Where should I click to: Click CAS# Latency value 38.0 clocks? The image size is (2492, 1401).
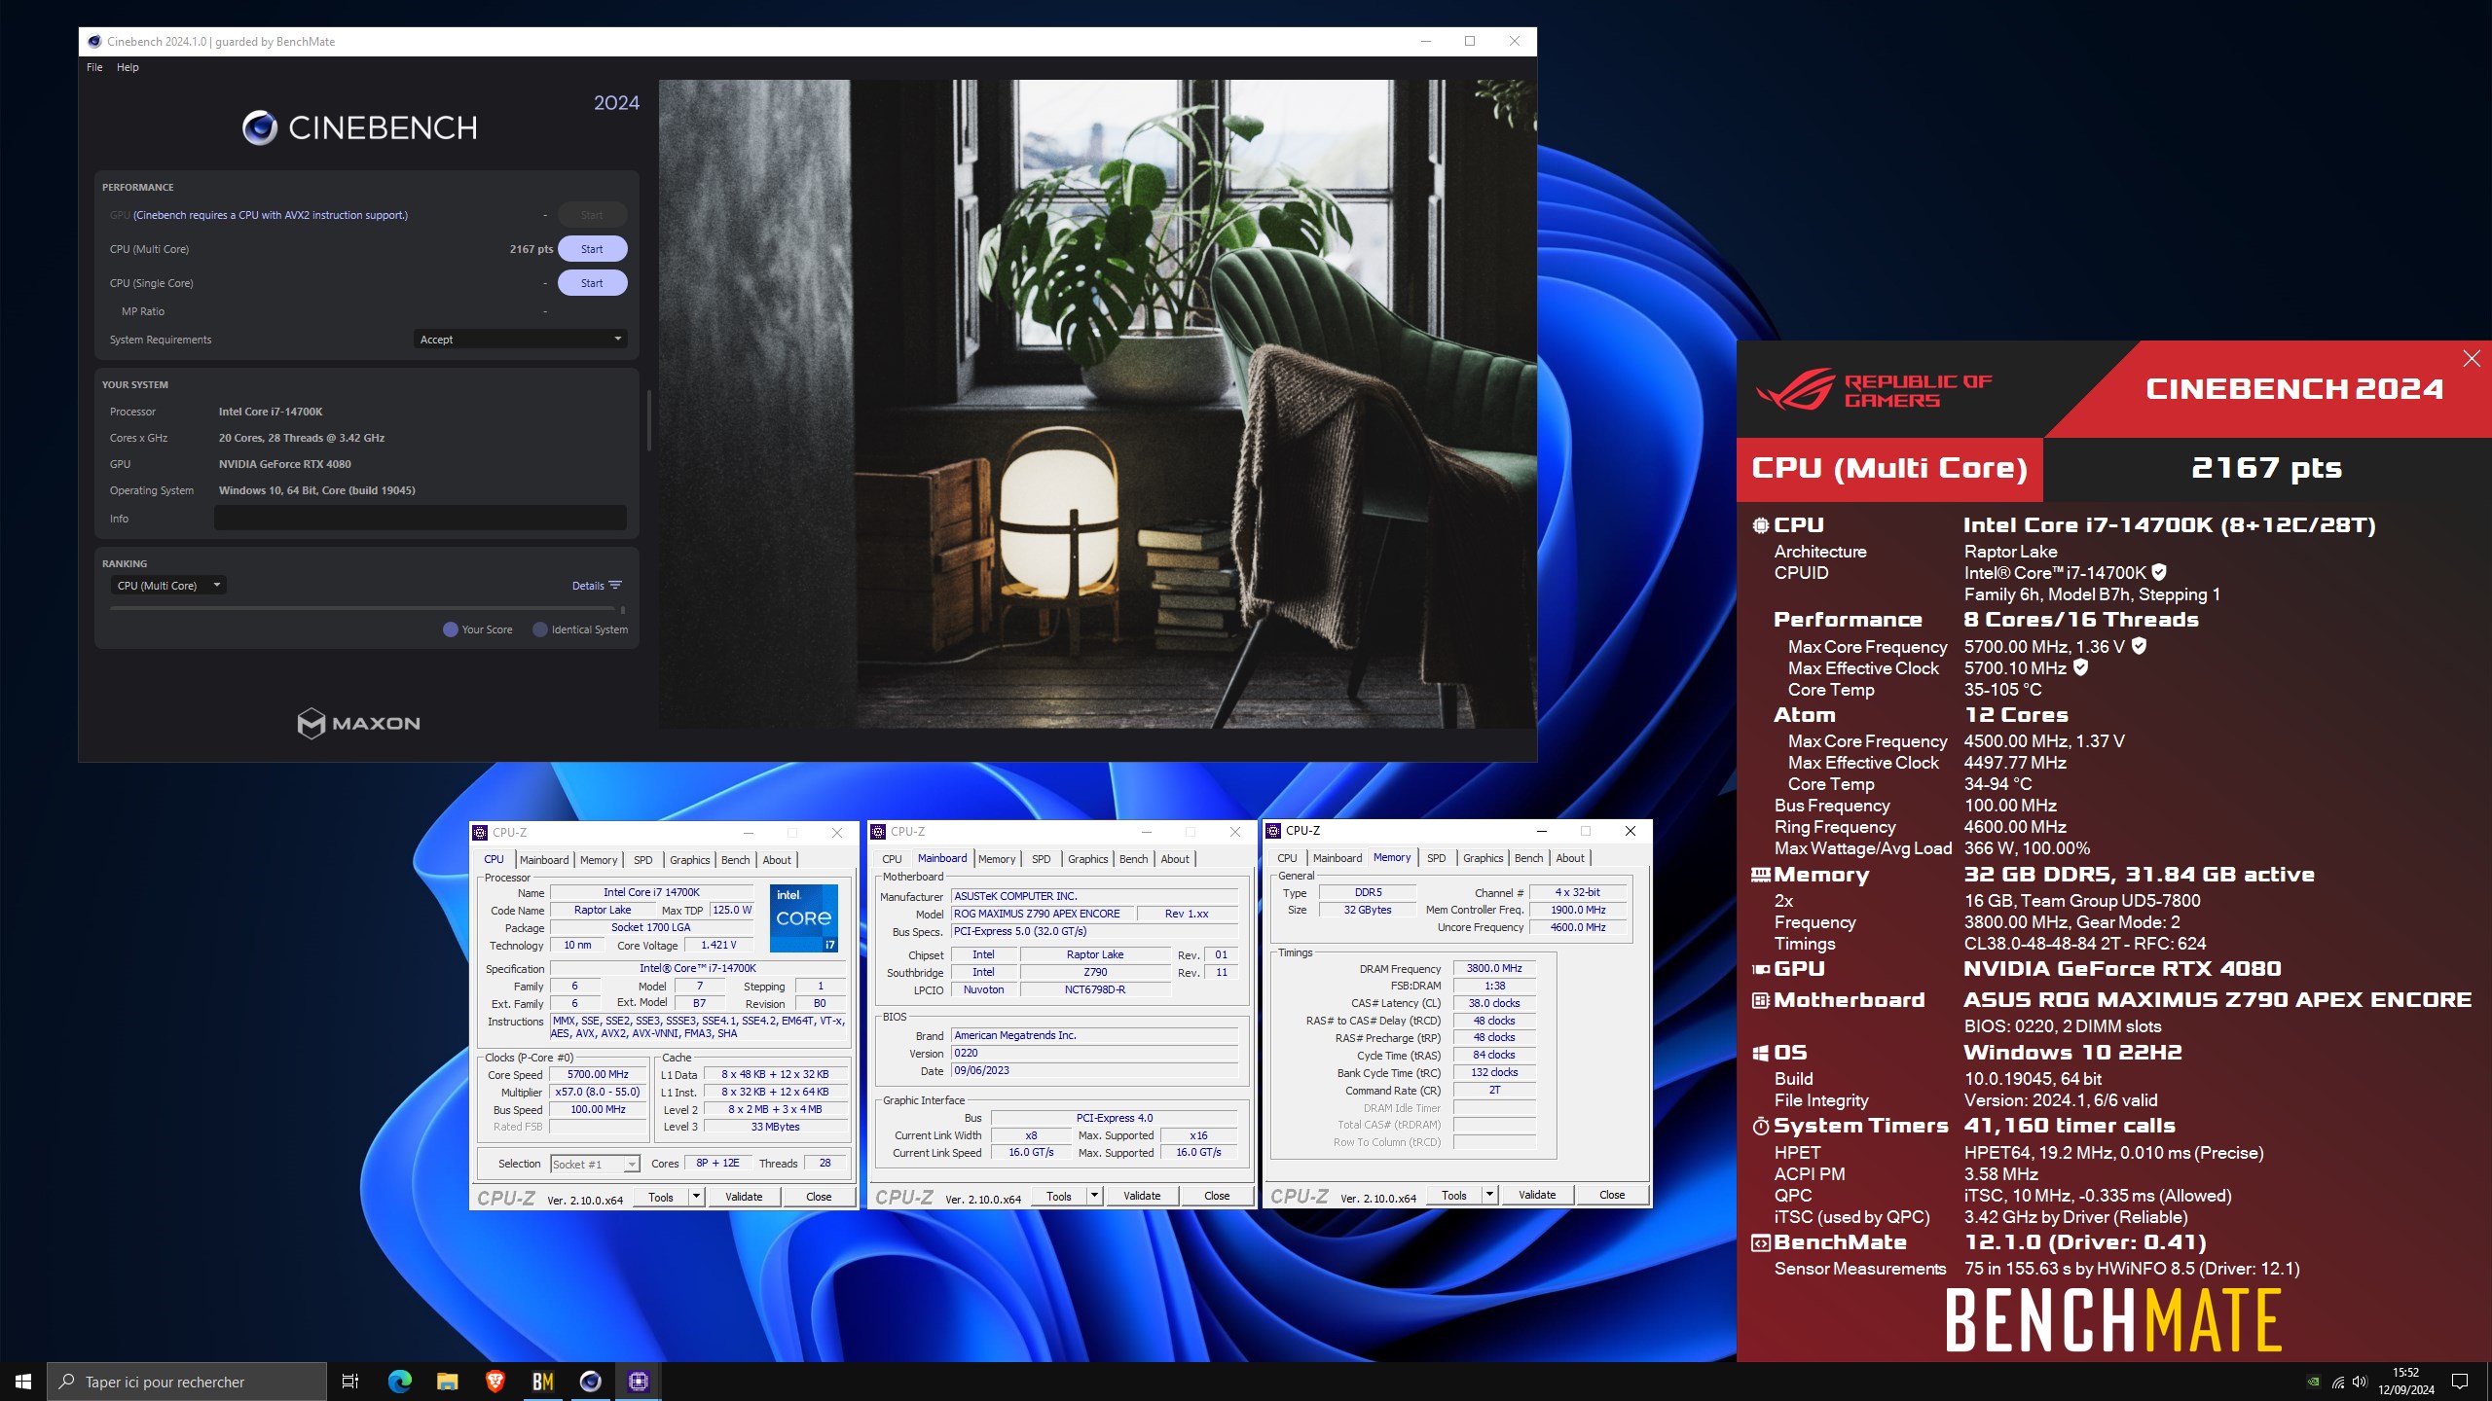pos(1494,1004)
